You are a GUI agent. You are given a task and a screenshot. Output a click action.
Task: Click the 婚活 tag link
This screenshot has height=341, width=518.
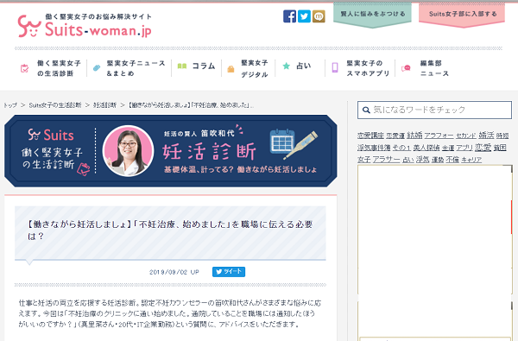pyautogui.click(x=486, y=135)
